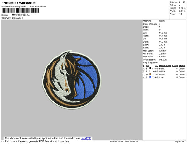187x144 pixels.
Task: Click the 'Trims:' label
Action: click(x=146, y=30)
